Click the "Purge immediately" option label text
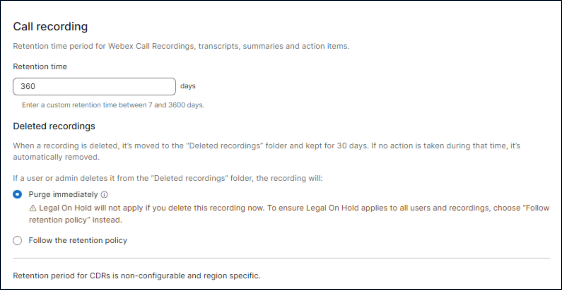Screen dimensions: 562x290 [63, 195]
